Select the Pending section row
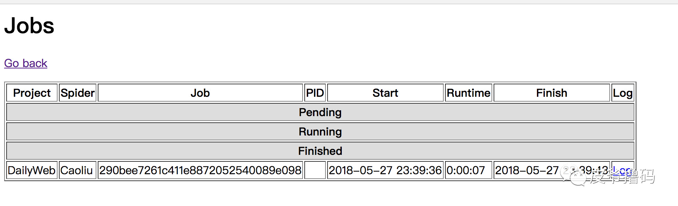The height and width of the screenshot is (206, 678). 320,112
